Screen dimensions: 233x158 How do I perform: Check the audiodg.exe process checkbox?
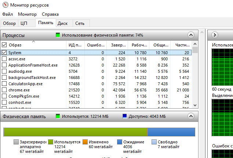(4, 71)
